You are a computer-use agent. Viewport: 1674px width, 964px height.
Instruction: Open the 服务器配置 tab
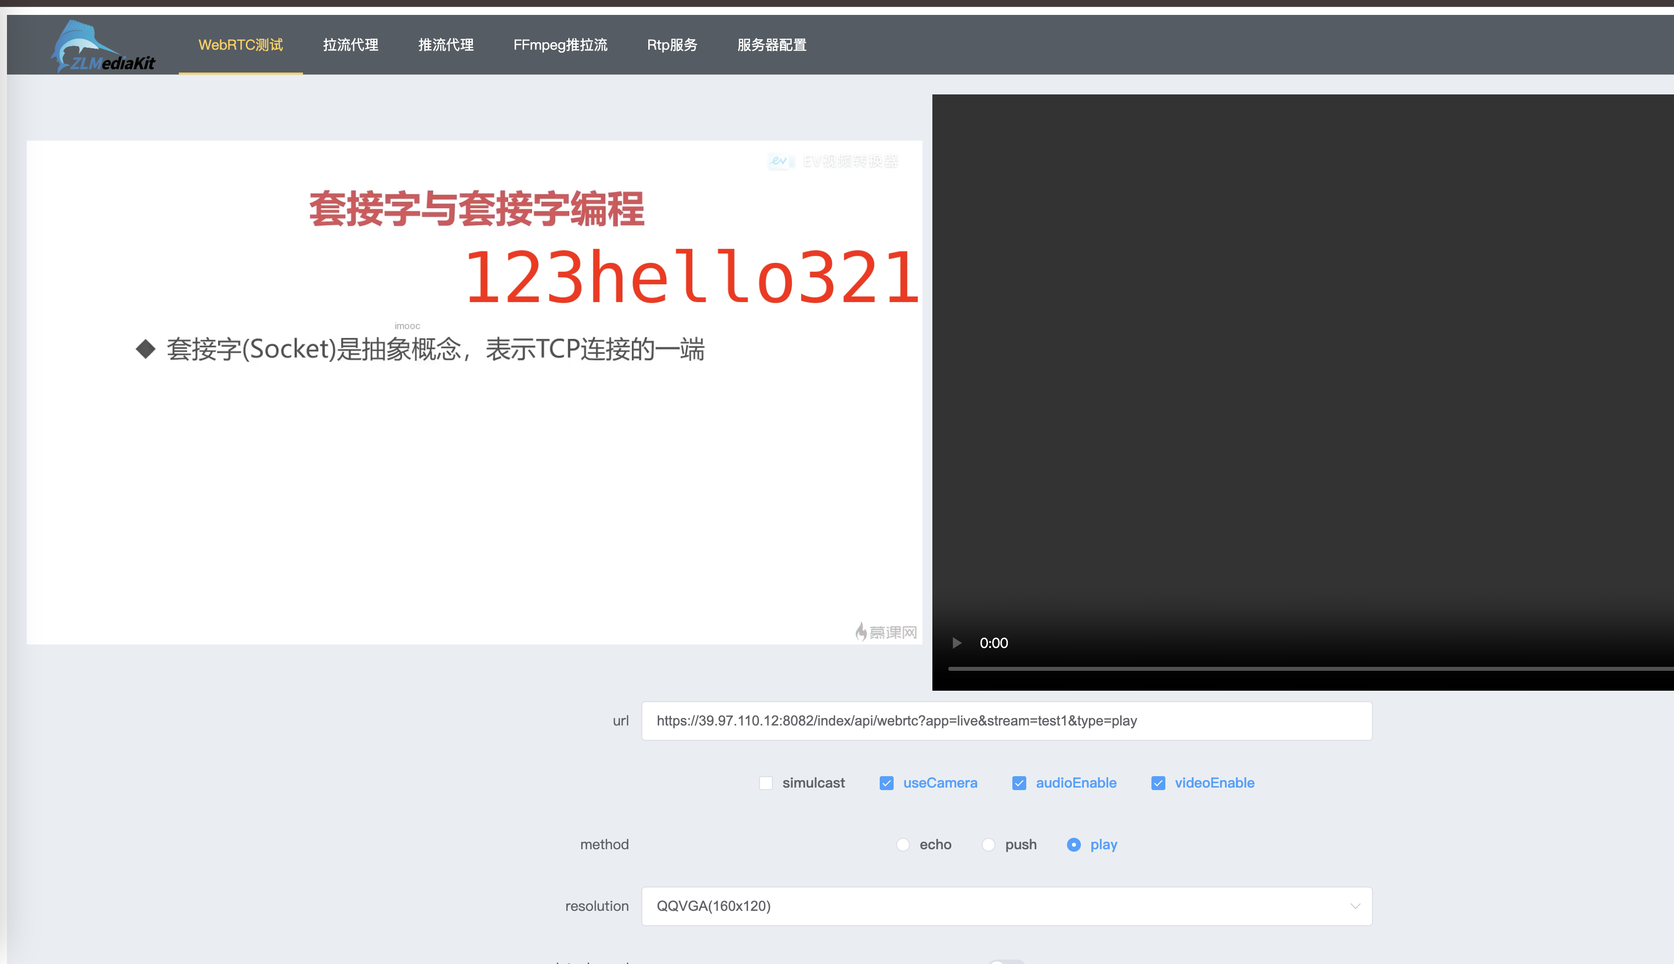tap(771, 45)
